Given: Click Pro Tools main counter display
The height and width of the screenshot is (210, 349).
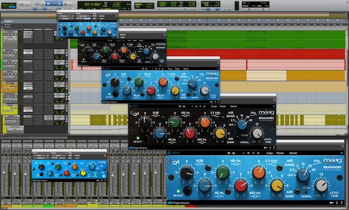Looking at the screenshot, I should [104, 5].
